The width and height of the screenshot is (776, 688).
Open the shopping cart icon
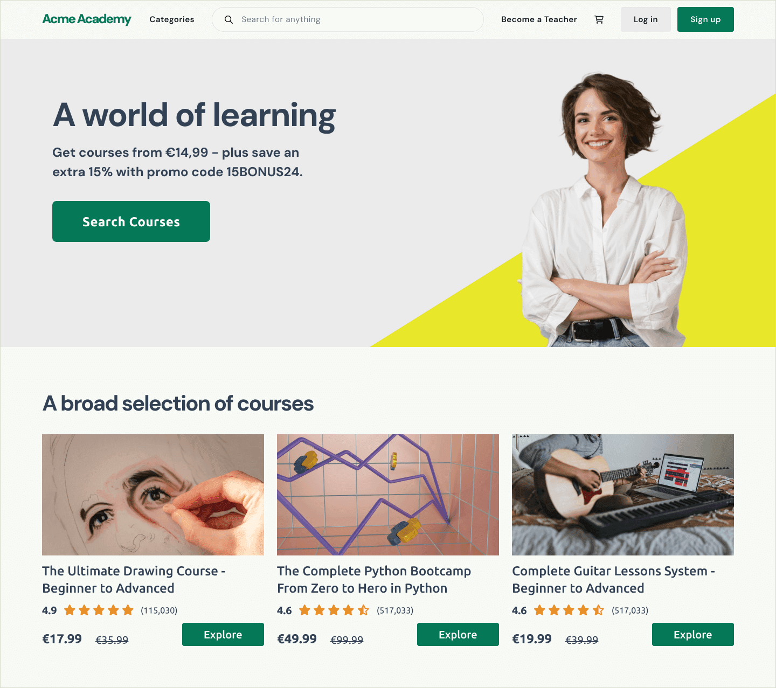[x=599, y=19]
